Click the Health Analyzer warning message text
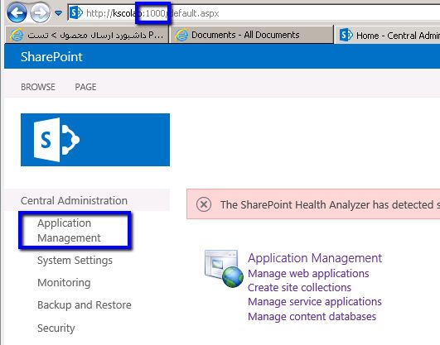Screen dimensions: 440x345 330,205
